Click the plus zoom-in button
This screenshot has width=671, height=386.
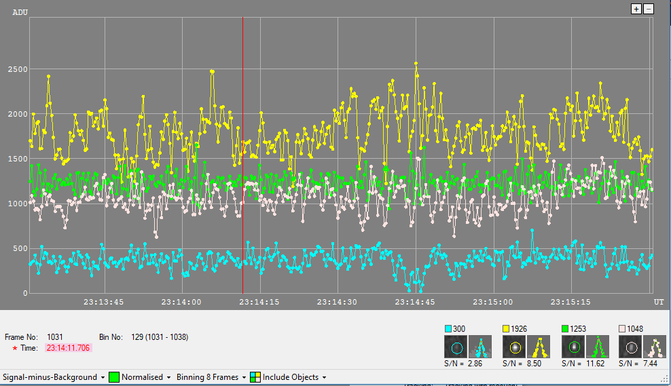pyautogui.click(x=636, y=9)
